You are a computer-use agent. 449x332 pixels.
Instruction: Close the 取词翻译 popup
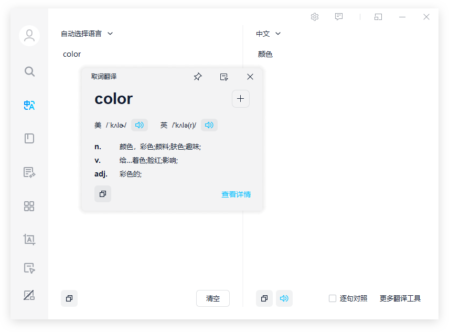250,77
